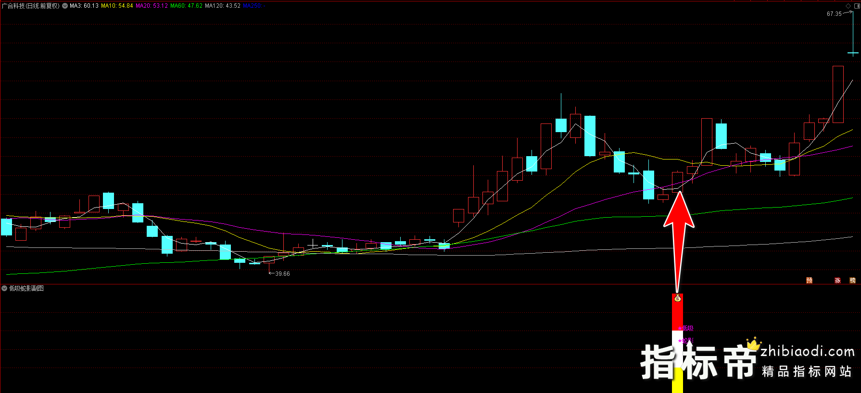861x393 pixels.
Task: Click the ★低吸 signal label
Action: 685,329
